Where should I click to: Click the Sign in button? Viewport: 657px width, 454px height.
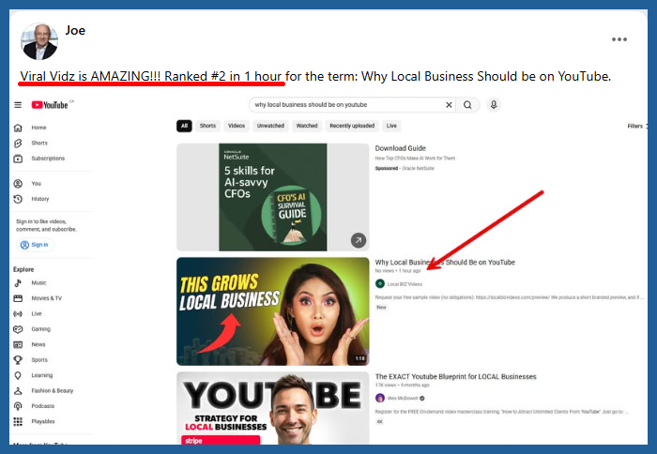point(35,245)
